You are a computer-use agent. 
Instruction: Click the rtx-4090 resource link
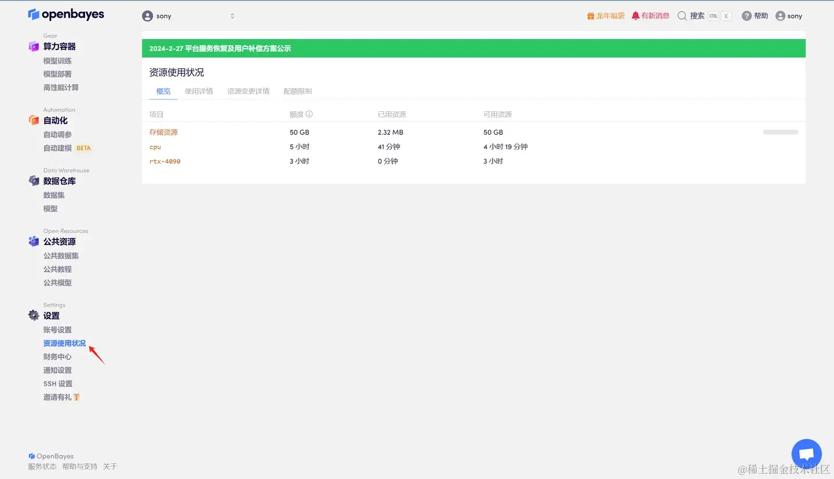(165, 161)
